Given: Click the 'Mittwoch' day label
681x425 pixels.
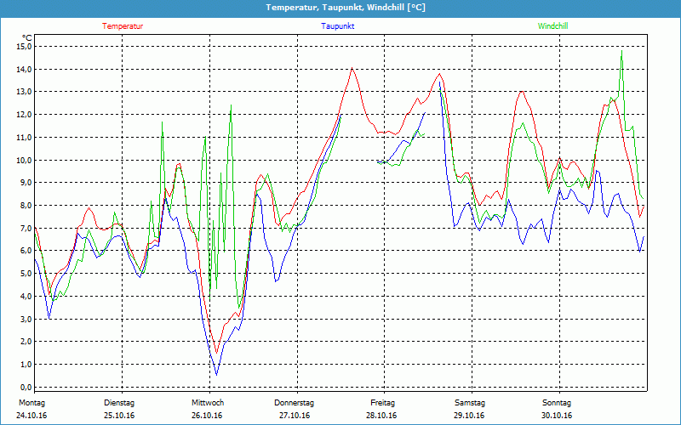Looking at the screenshot, I should coord(208,403).
